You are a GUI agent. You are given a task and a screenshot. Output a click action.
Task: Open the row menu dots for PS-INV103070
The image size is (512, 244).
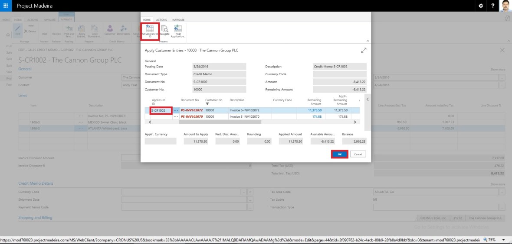(176, 117)
